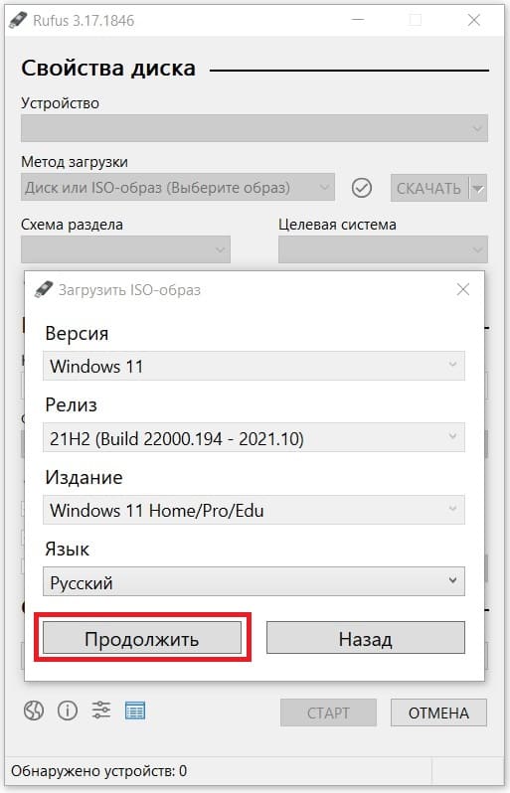This screenshot has height=793, width=510.
Task: Open the log window icon
Action: tap(135, 711)
